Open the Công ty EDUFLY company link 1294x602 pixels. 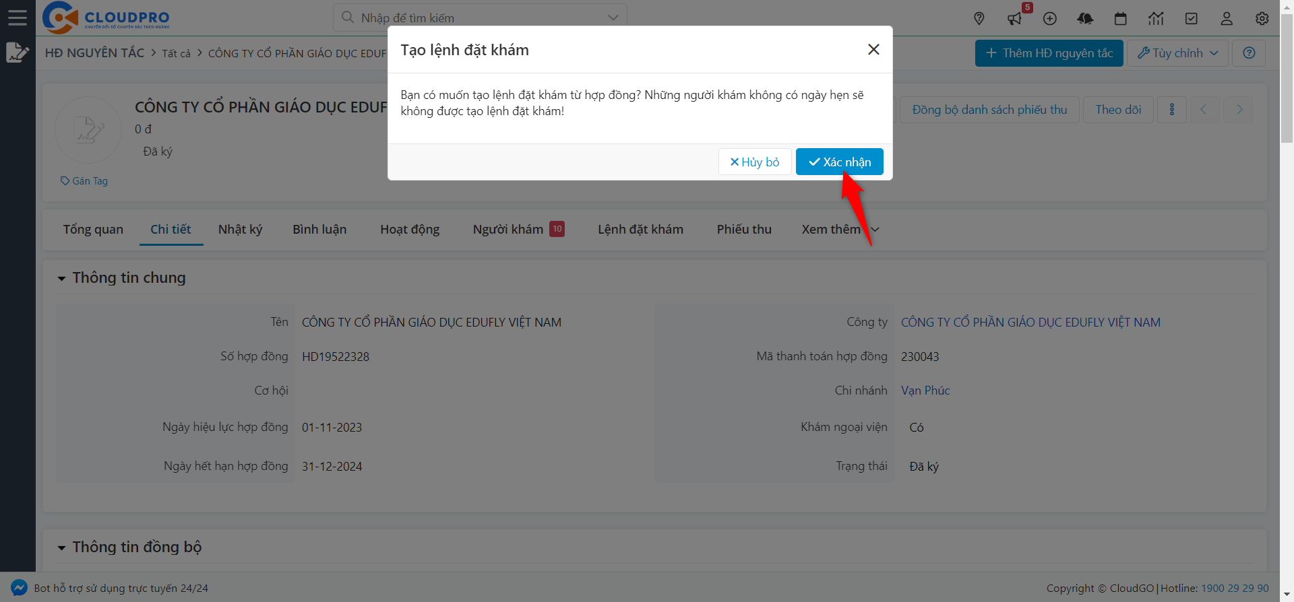[x=1030, y=323]
